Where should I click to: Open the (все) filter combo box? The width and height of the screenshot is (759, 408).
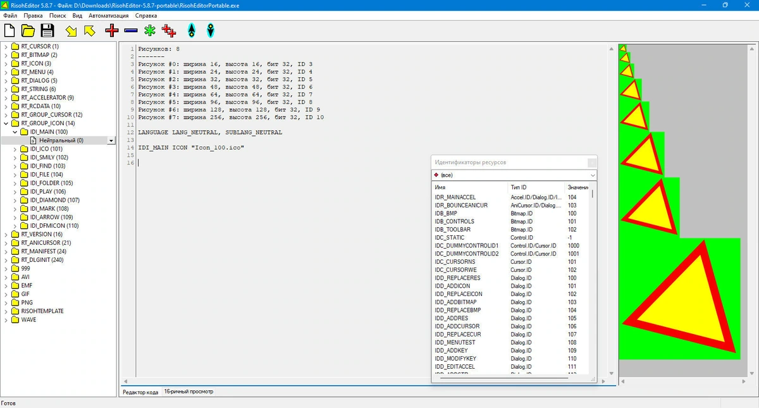click(x=514, y=175)
